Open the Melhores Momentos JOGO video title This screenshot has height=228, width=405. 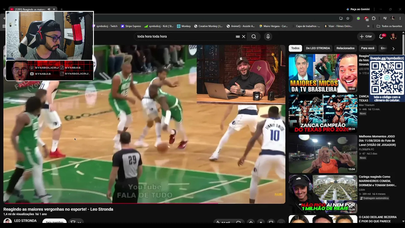(x=377, y=141)
